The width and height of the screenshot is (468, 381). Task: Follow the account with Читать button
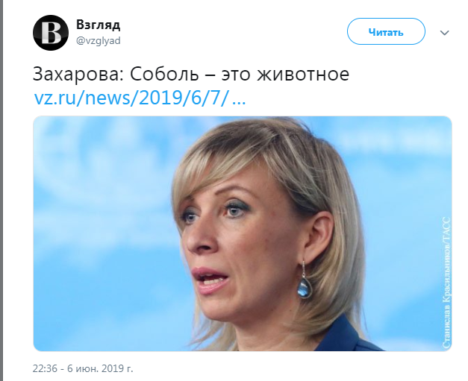pos(386,31)
